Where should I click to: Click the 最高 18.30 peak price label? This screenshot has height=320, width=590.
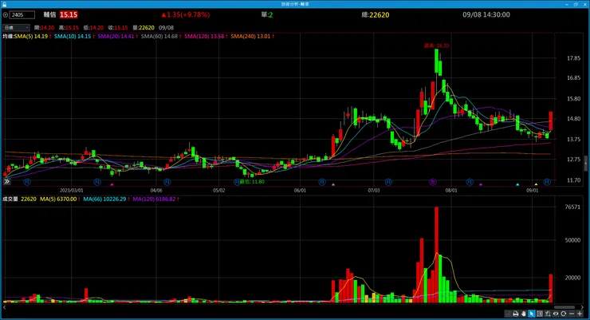click(436, 45)
